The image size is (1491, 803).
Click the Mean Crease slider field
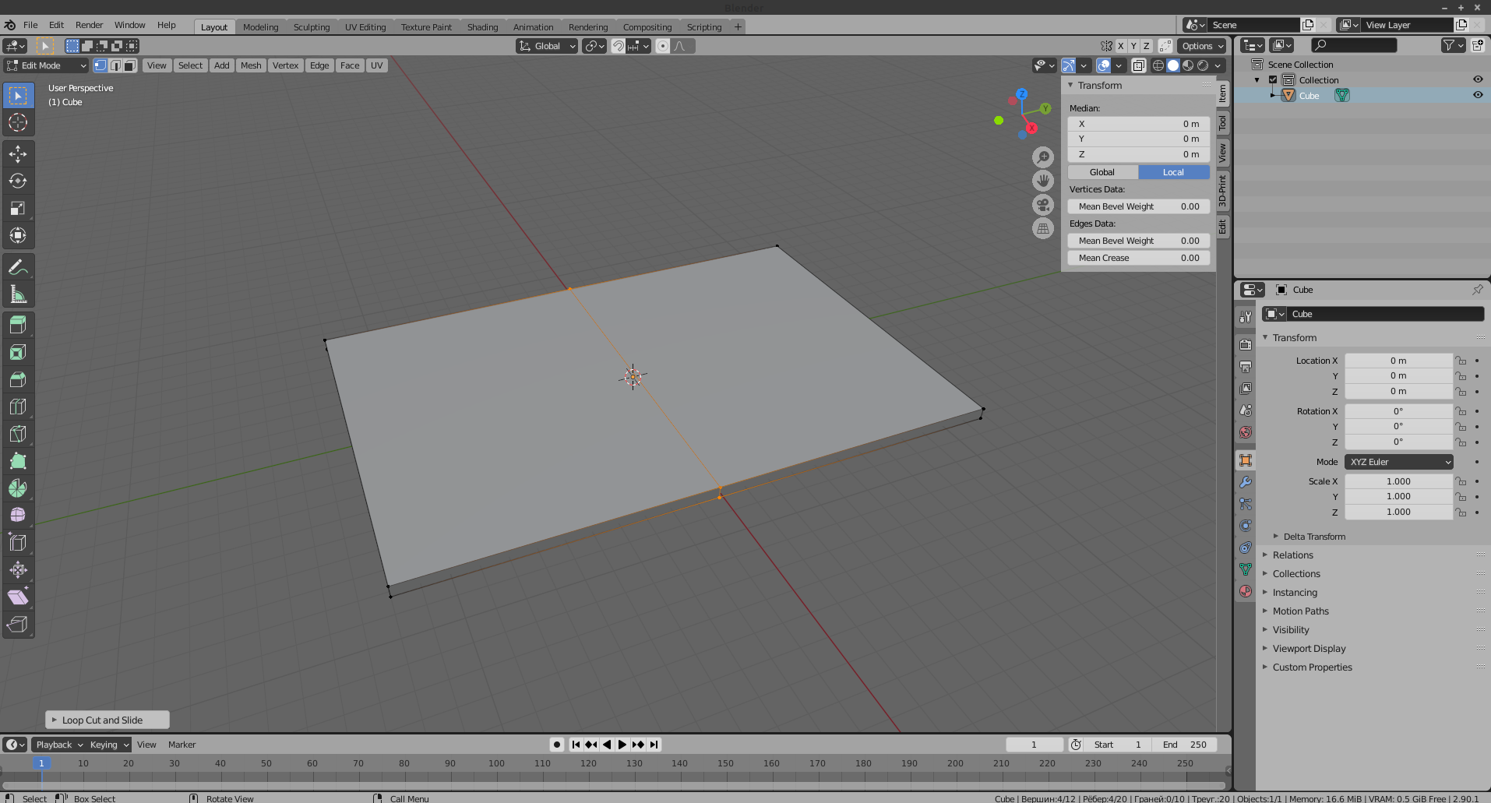pyautogui.click(x=1138, y=258)
